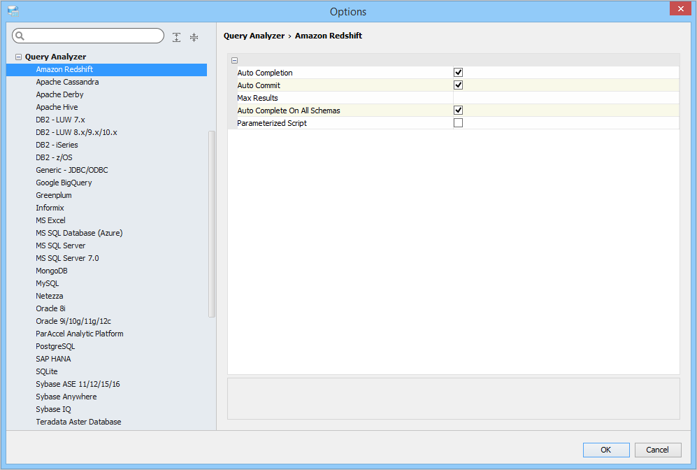This screenshot has width=697, height=470.
Task: Select PostgreSQL in the tree
Action: point(55,346)
